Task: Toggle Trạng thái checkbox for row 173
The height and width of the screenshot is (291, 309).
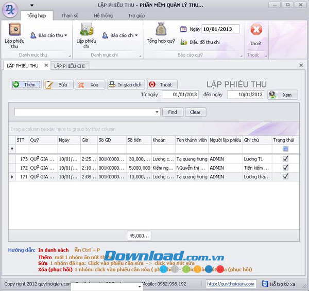Action: coord(285,159)
